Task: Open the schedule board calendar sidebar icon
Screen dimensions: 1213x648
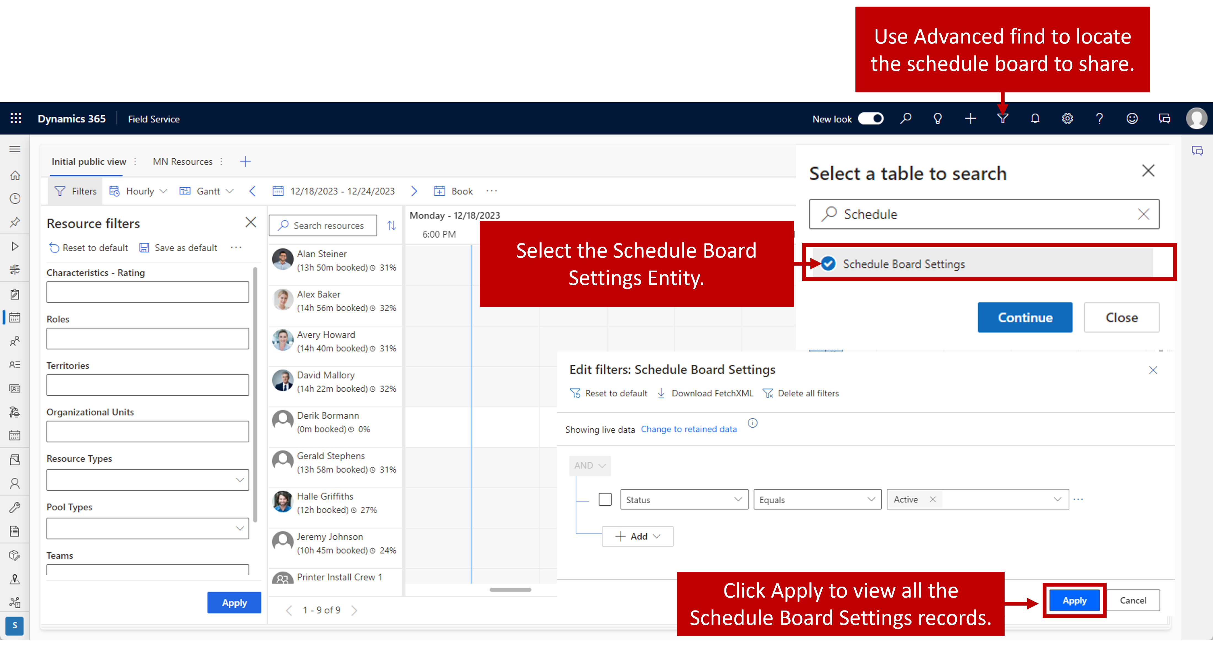Action: click(15, 318)
